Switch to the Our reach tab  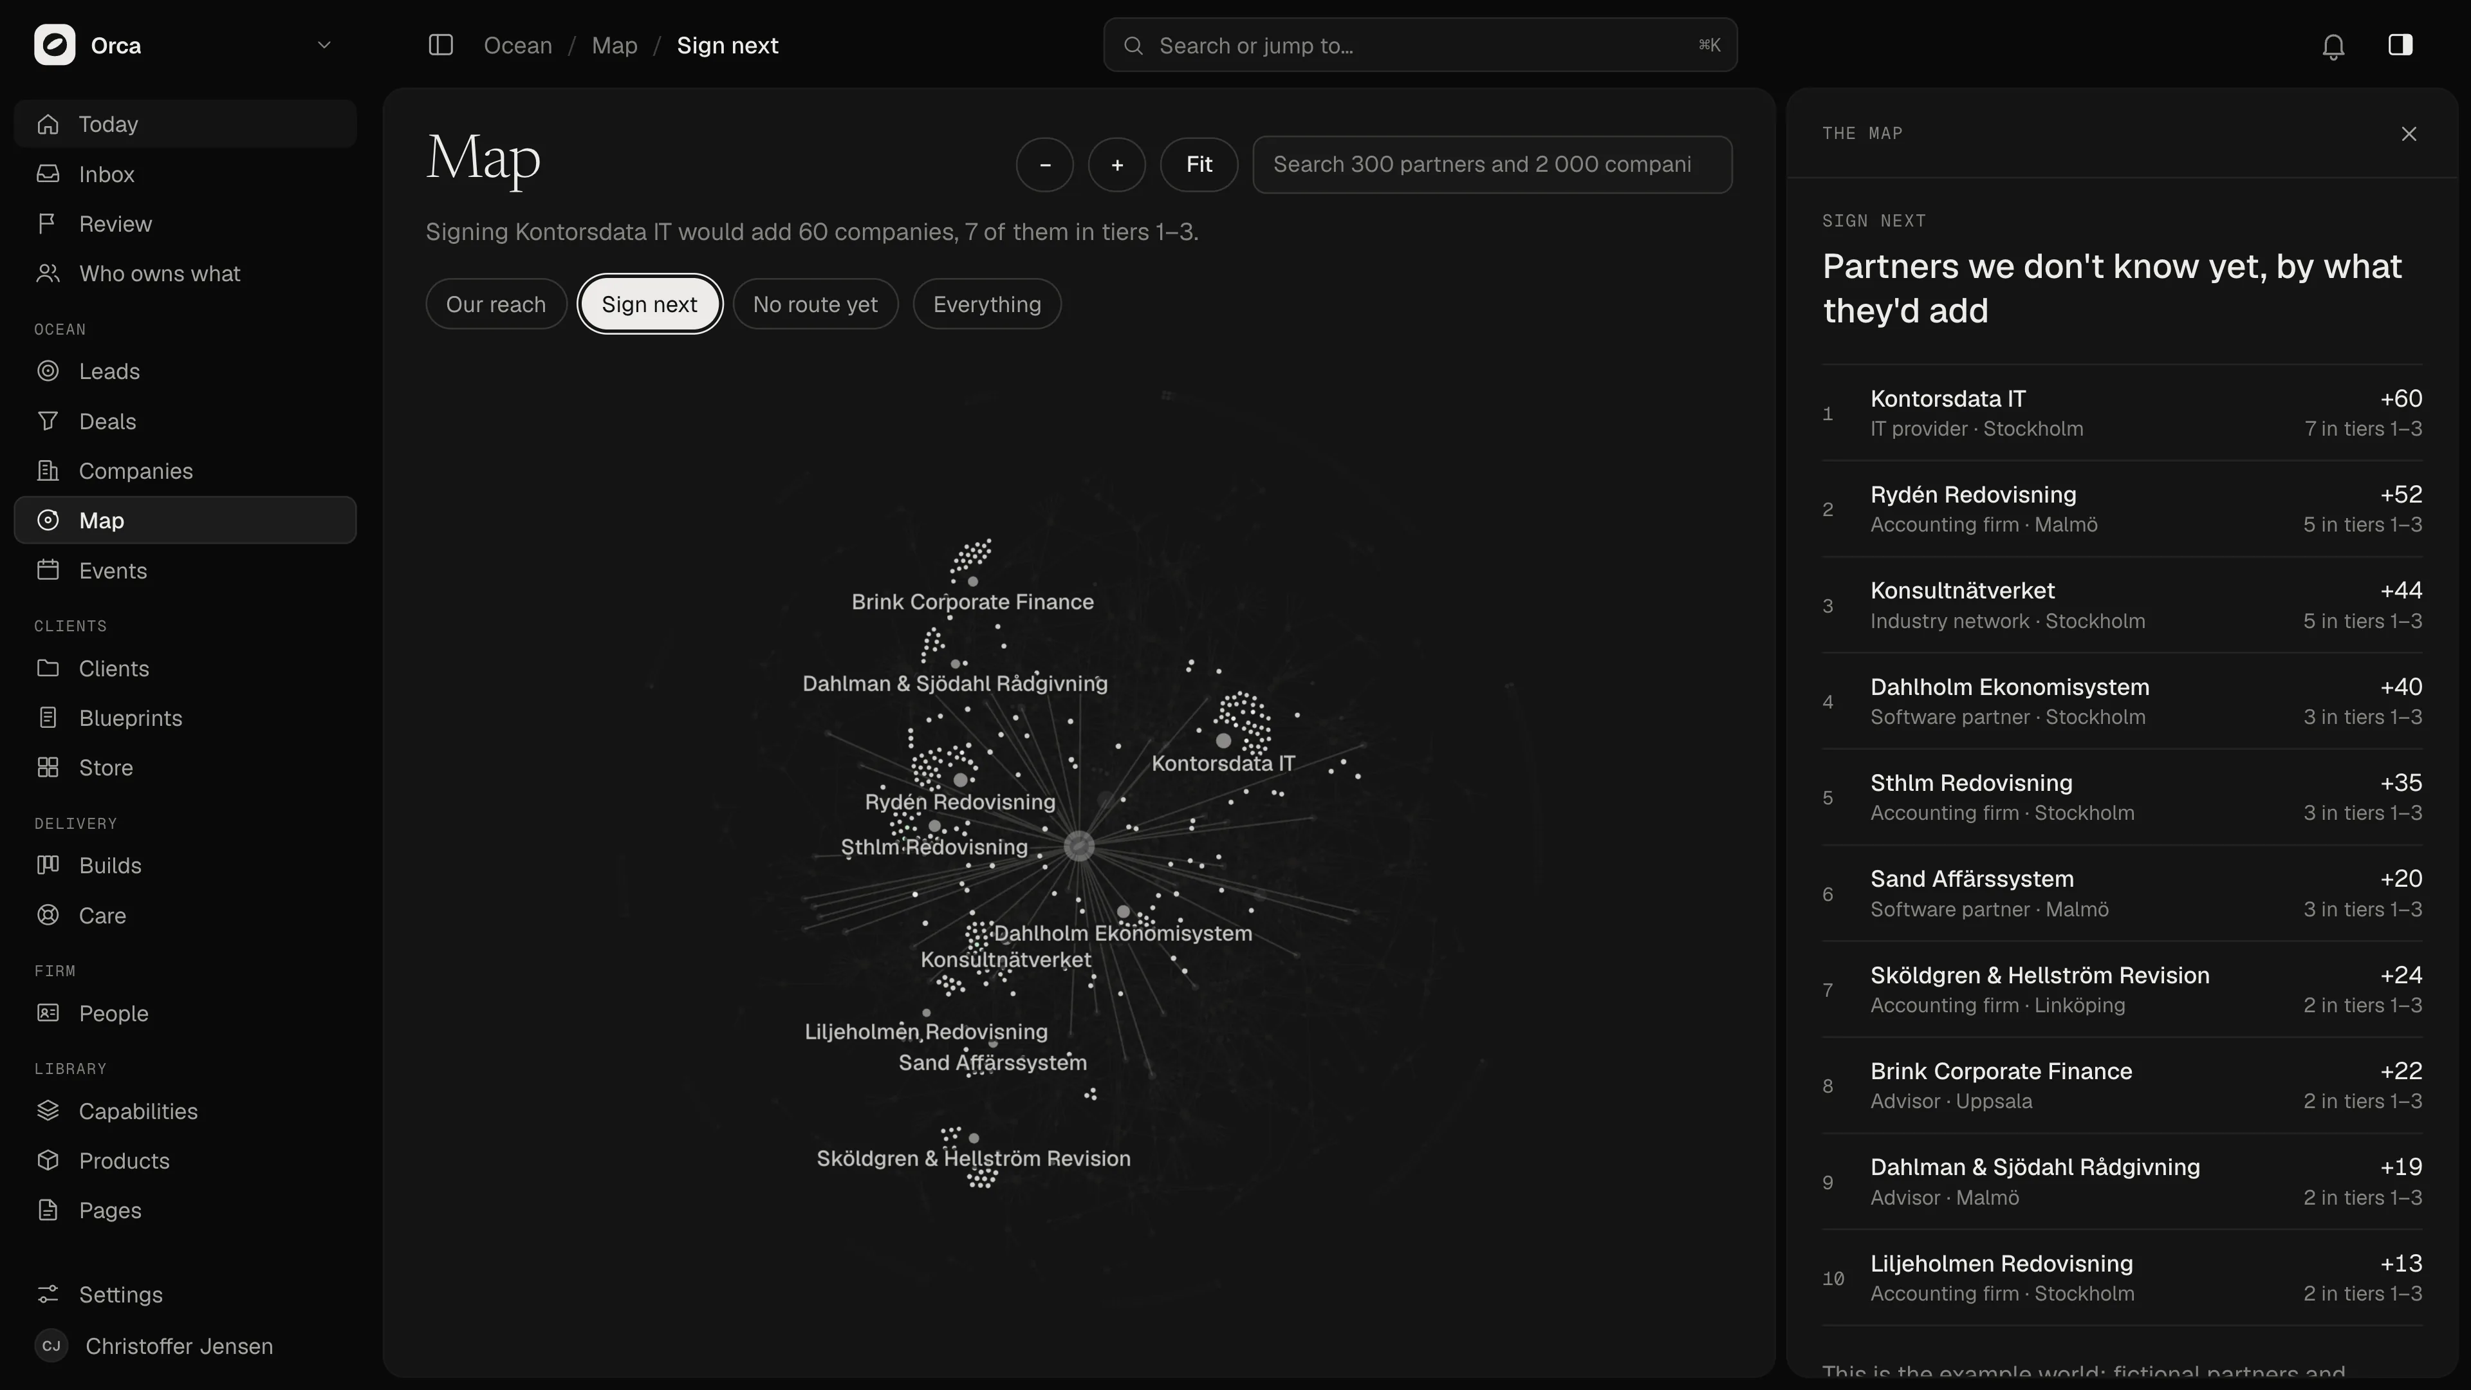(496, 304)
